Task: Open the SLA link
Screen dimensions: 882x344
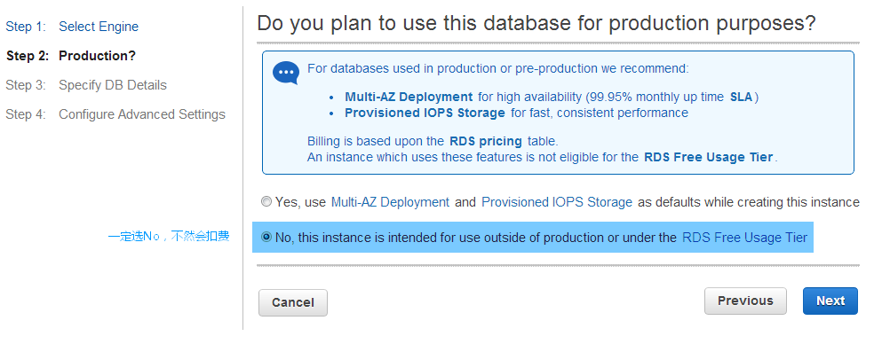Action: (x=741, y=98)
